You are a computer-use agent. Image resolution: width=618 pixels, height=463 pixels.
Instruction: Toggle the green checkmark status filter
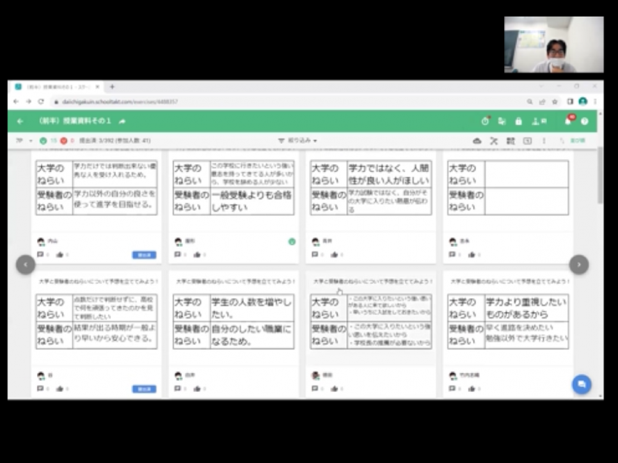(x=44, y=141)
